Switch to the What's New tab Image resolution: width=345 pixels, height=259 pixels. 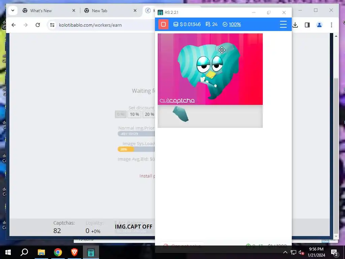point(41,10)
